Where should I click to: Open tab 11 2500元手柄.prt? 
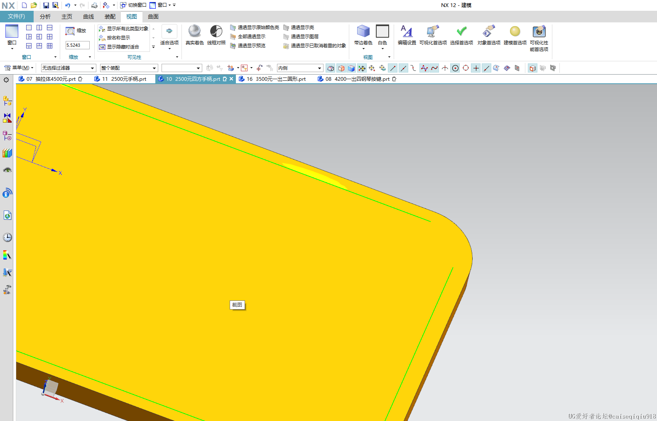120,79
